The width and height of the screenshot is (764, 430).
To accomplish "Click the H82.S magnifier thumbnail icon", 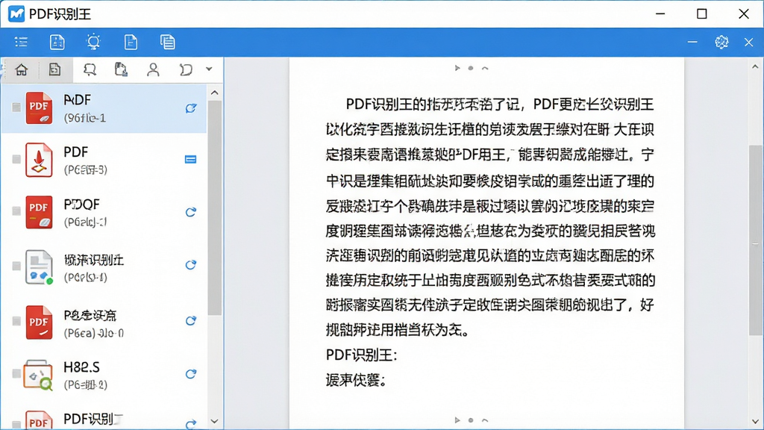I will click(x=38, y=375).
